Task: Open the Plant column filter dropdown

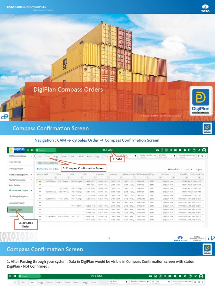Action: [69, 177]
